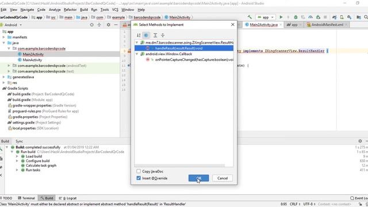Open build.gradle (Module: app)
Screen dimensions: 368x207
point(30,99)
